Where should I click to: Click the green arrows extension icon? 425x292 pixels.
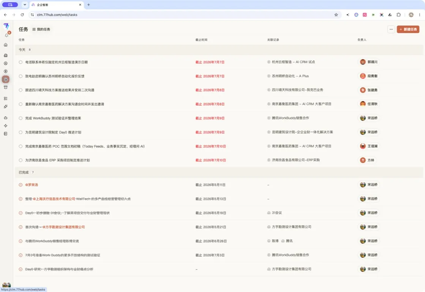(373, 15)
